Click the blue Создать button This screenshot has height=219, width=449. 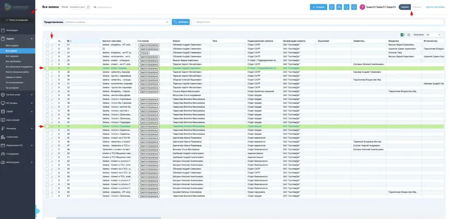point(318,7)
